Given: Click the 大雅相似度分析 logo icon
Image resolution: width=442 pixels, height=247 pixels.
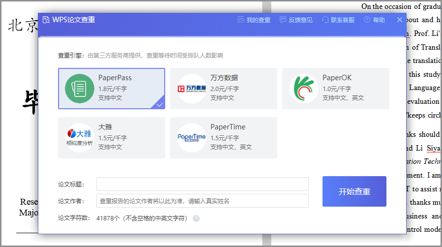Looking at the screenshot, I should (x=80, y=138).
